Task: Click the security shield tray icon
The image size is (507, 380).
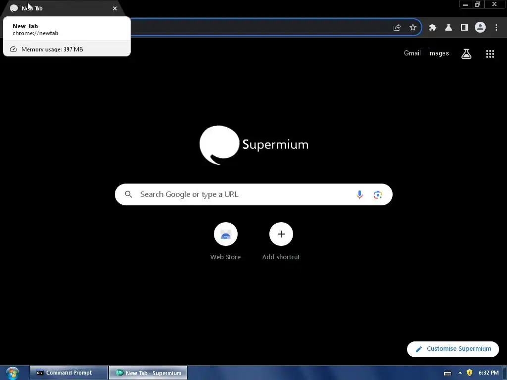Action: (469, 373)
